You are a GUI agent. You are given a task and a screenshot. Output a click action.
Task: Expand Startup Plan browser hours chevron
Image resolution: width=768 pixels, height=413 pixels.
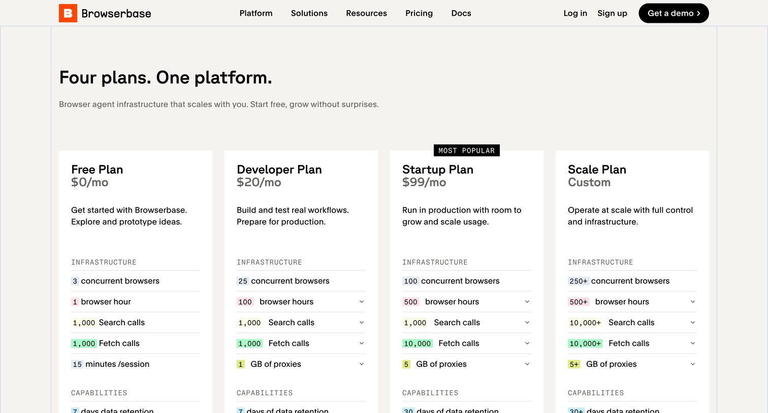point(527,302)
